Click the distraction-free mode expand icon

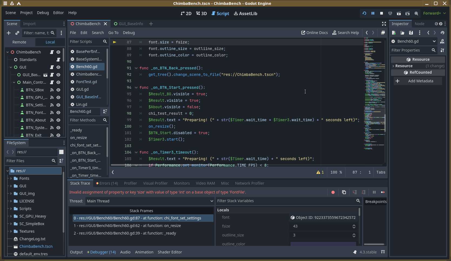384,24
